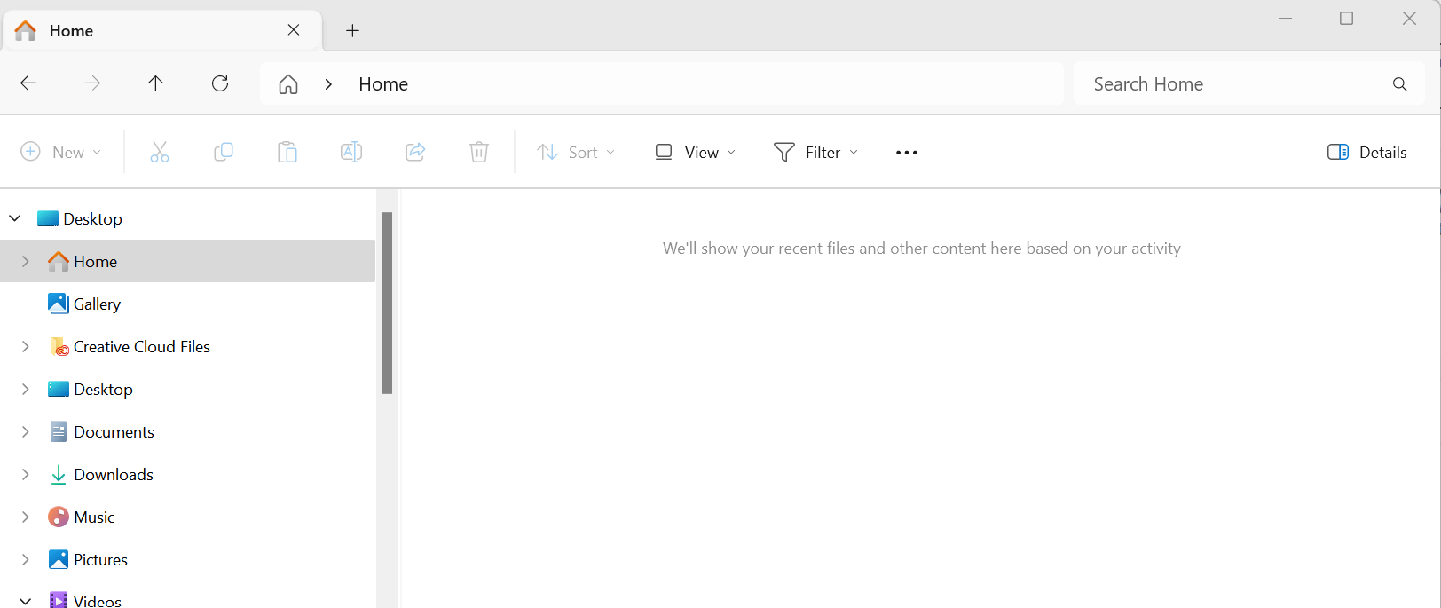This screenshot has width=1441, height=608.
Task: Click the Share icon
Action: click(x=415, y=153)
